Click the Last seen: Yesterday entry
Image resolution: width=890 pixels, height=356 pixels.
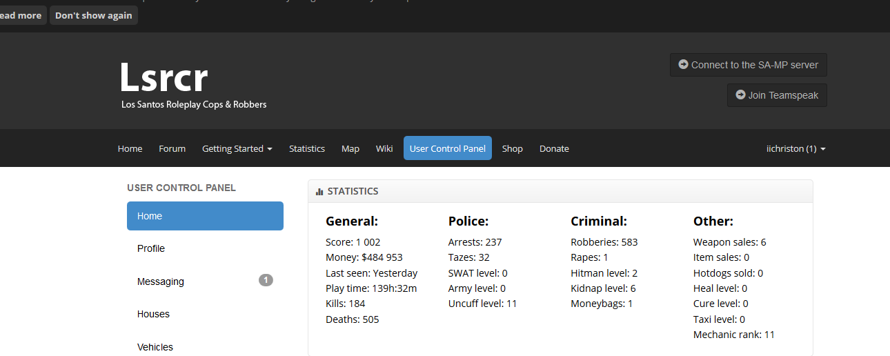tap(372, 273)
